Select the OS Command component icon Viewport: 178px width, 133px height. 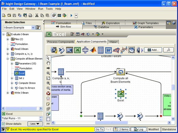[70, 50]
